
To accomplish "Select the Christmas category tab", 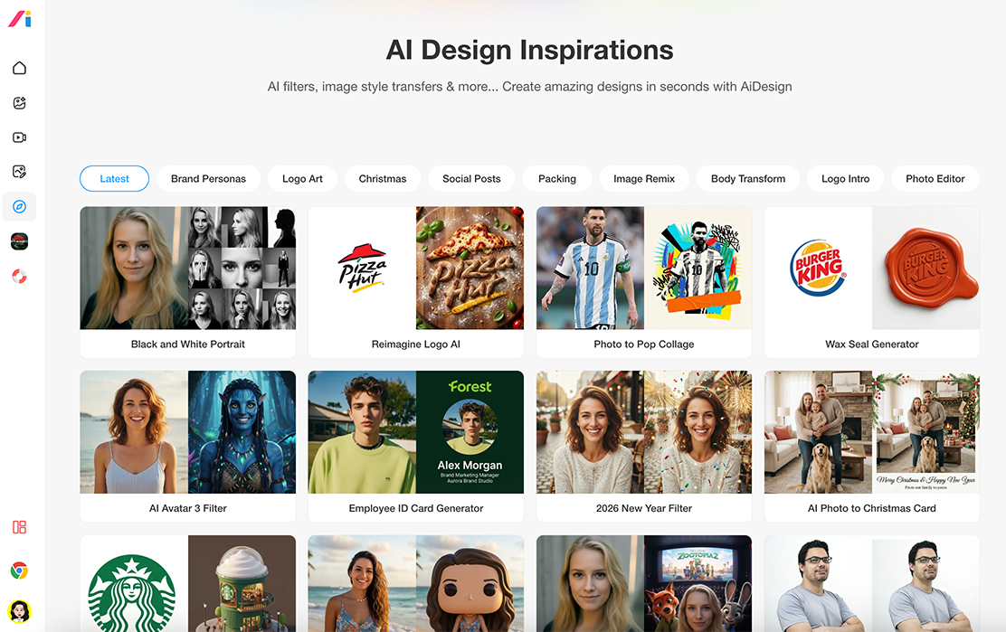I will click(x=383, y=179).
